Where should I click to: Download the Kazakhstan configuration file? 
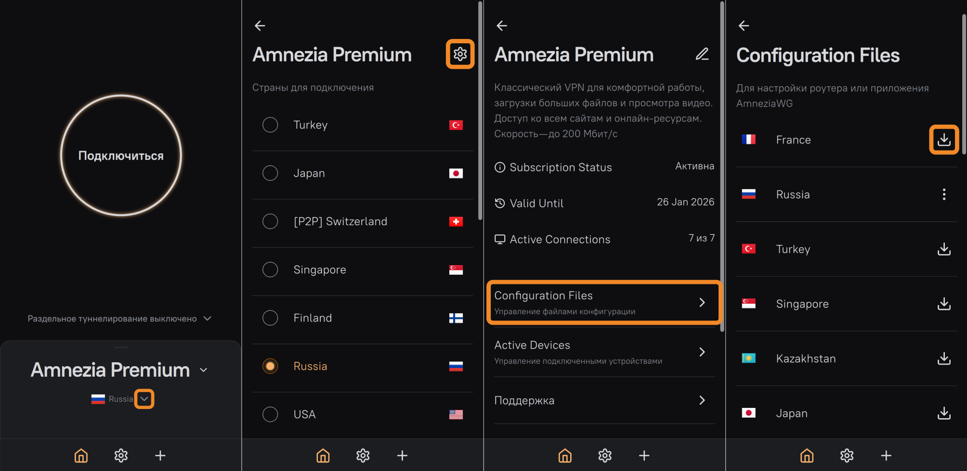[x=944, y=358]
